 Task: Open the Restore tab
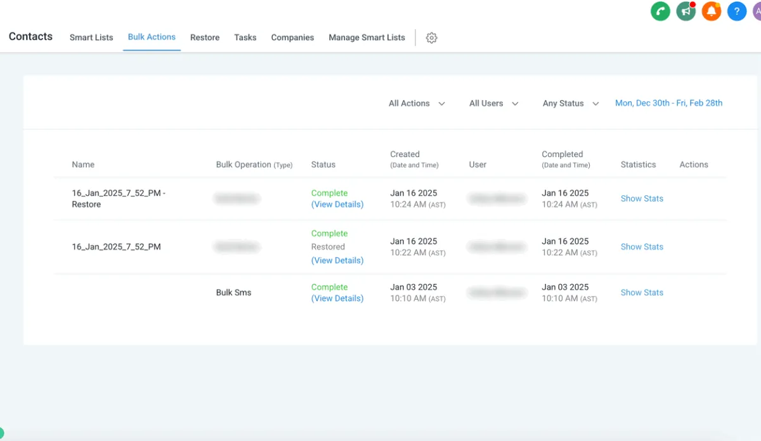(x=205, y=37)
